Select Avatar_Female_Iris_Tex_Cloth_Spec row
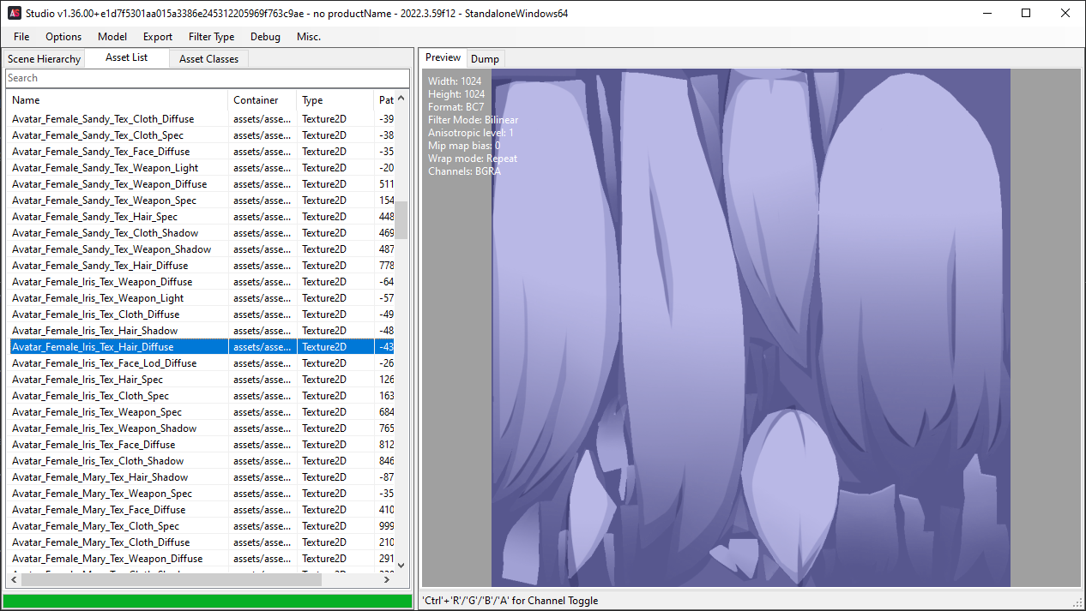1086x611 pixels. tap(201, 396)
